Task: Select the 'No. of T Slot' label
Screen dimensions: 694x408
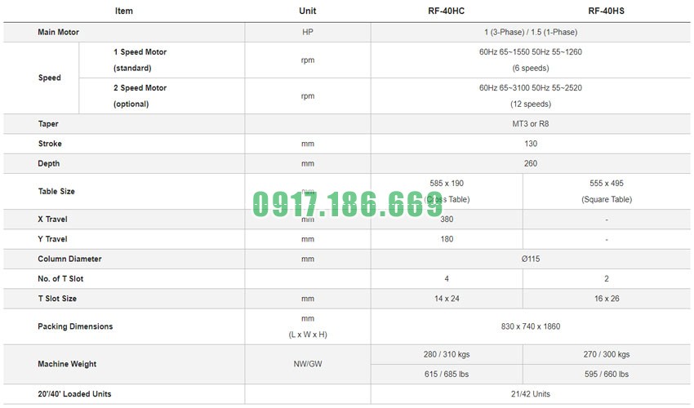Action: pyautogui.click(x=60, y=279)
